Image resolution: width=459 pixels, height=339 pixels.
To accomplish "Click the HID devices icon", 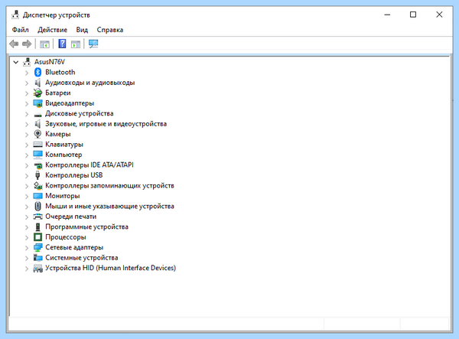I will [37, 268].
